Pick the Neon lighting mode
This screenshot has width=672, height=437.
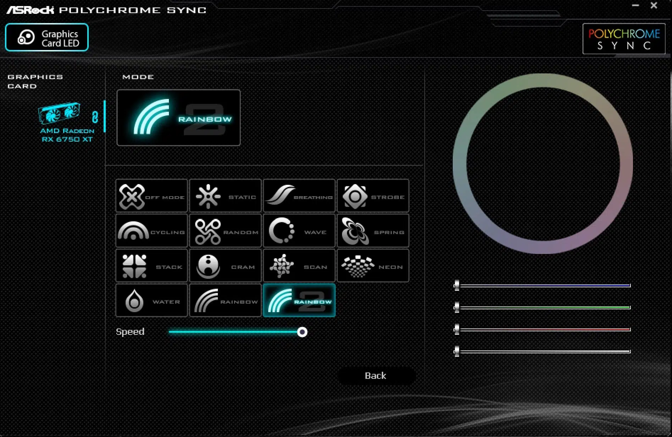tap(373, 265)
